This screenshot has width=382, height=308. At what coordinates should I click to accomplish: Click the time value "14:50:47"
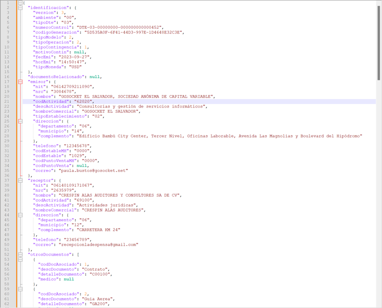pyautogui.click(x=72, y=62)
